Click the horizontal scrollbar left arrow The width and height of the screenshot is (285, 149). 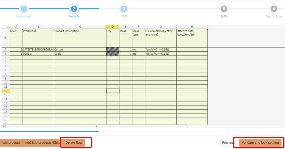3,126
